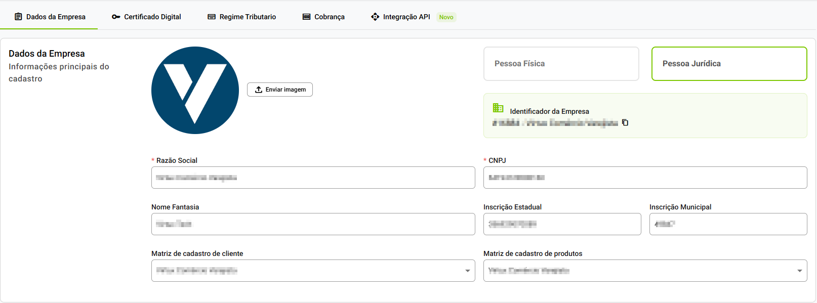The width and height of the screenshot is (817, 303).
Task: Click the Razão Social input field
Action: [x=313, y=178]
